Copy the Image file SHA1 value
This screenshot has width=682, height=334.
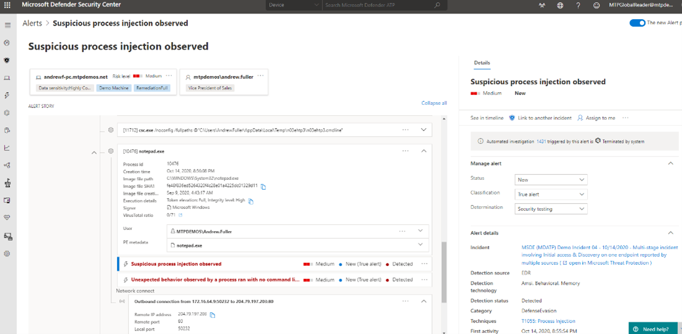[263, 187]
